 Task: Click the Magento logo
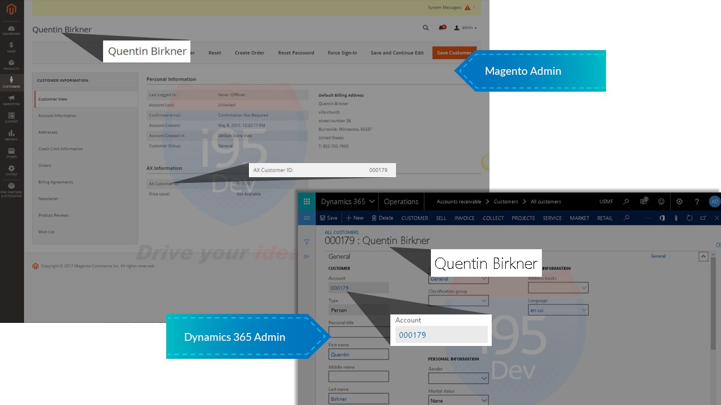(x=11, y=9)
